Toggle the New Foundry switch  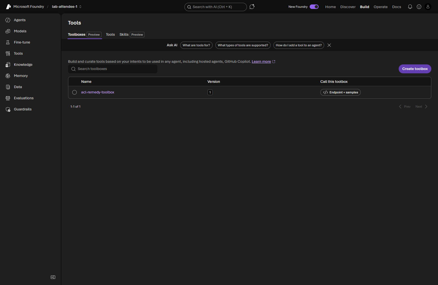[314, 7]
